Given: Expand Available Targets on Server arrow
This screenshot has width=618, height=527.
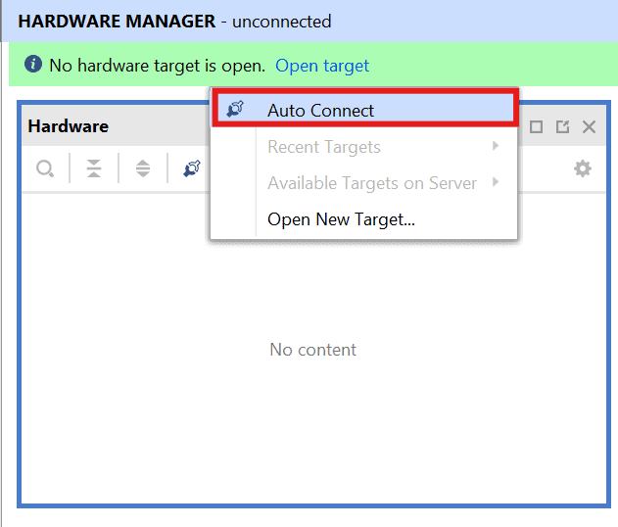Looking at the screenshot, I should [496, 183].
